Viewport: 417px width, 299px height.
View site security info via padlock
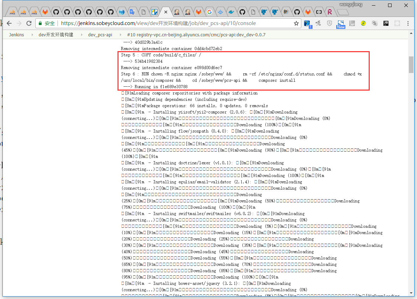coord(40,24)
